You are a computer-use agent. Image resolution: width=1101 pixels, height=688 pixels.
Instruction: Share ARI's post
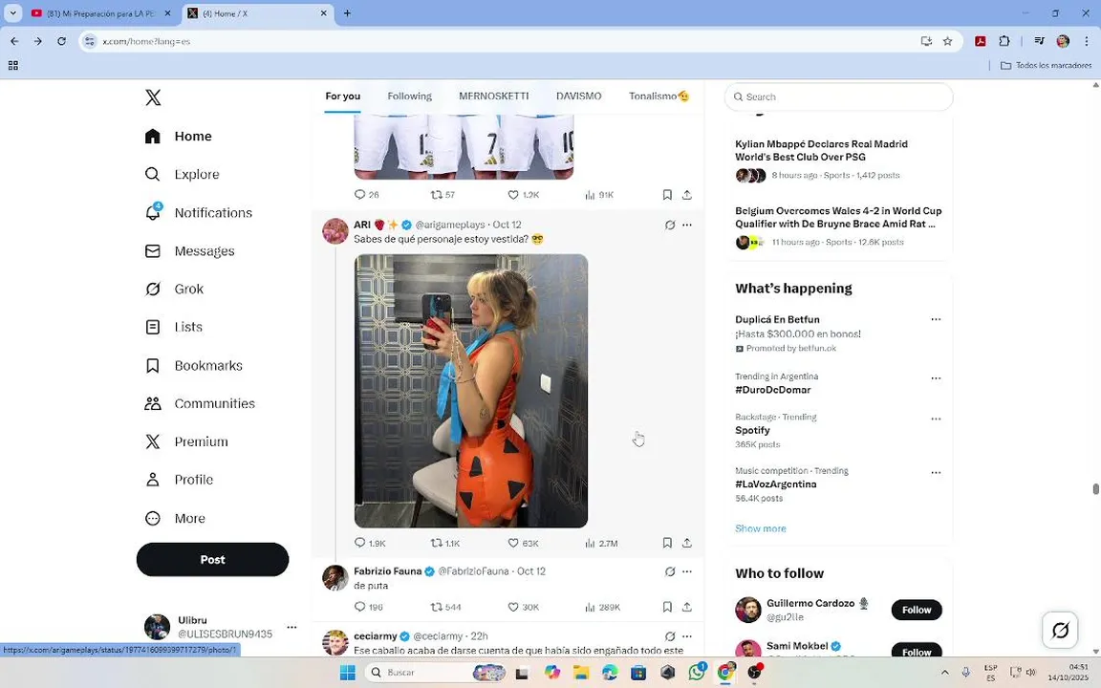pyautogui.click(x=687, y=543)
